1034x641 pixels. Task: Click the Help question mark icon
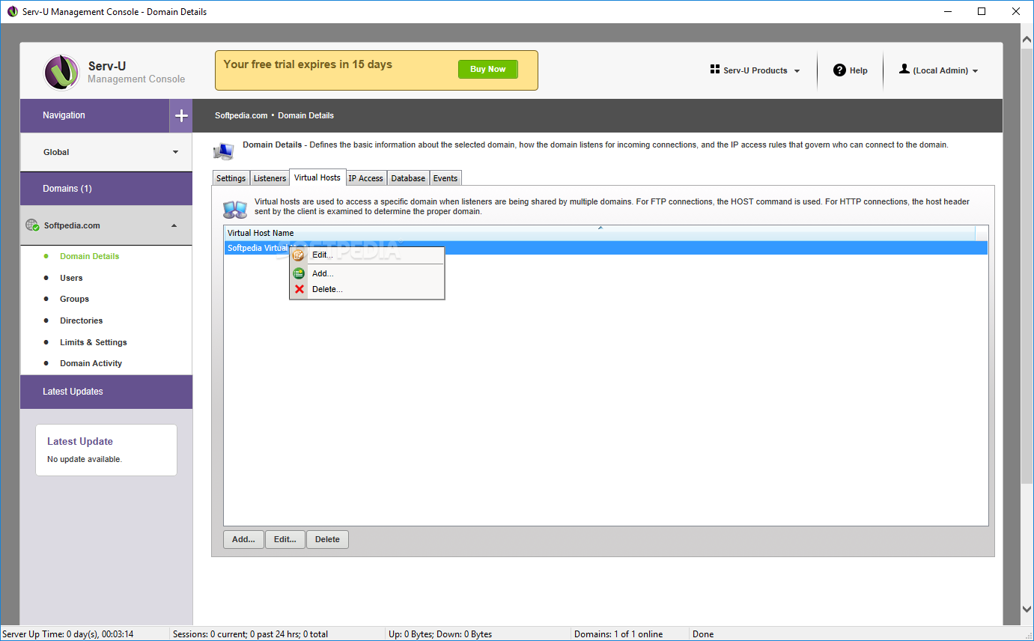point(839,70)
